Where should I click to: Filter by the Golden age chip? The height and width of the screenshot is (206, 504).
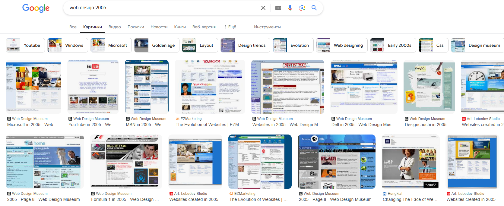tap(157, 45)
